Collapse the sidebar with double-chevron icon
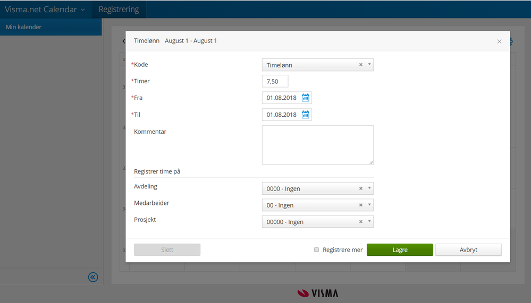Image resolution: width=531 pixels, height=303 pixels. [93, 278]
